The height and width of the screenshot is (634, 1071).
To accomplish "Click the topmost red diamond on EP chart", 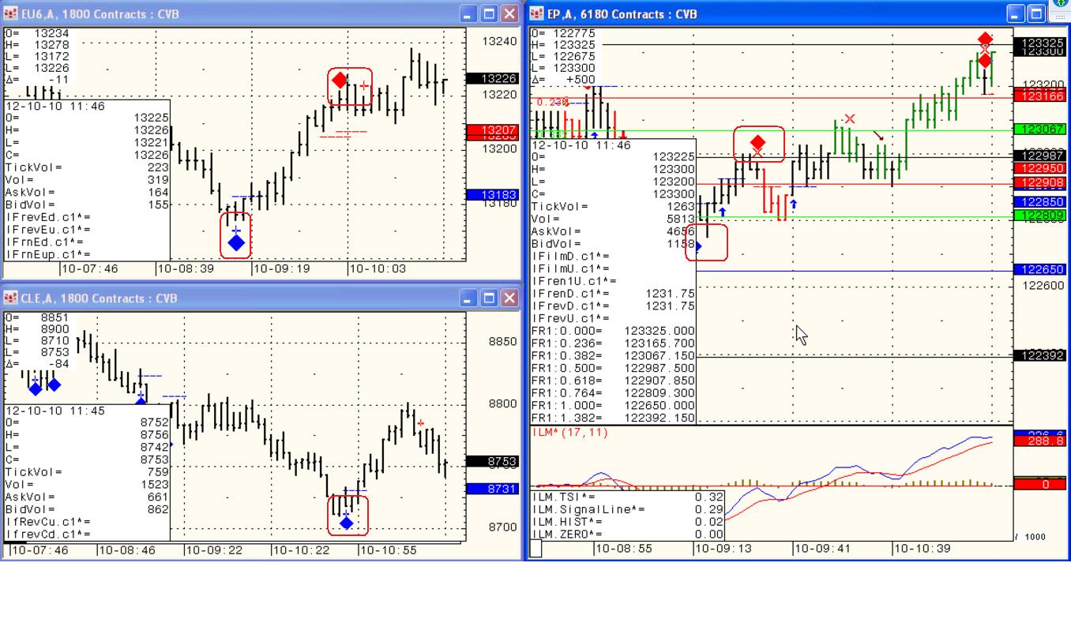I will coord(985,39).
